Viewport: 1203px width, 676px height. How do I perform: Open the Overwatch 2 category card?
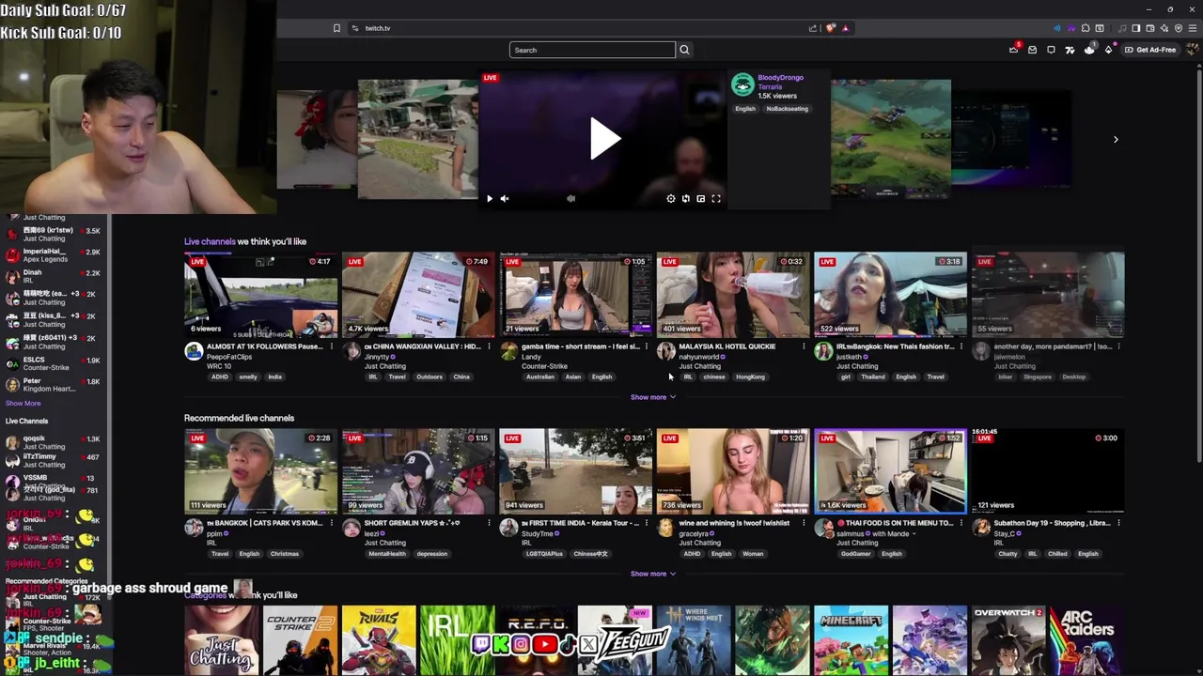tap(1008, 640)
